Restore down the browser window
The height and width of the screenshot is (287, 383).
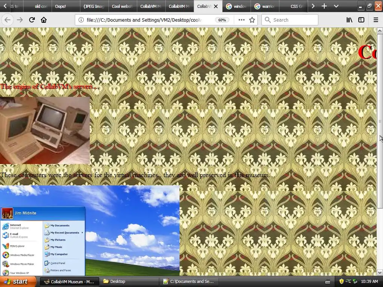coord(369,6)
